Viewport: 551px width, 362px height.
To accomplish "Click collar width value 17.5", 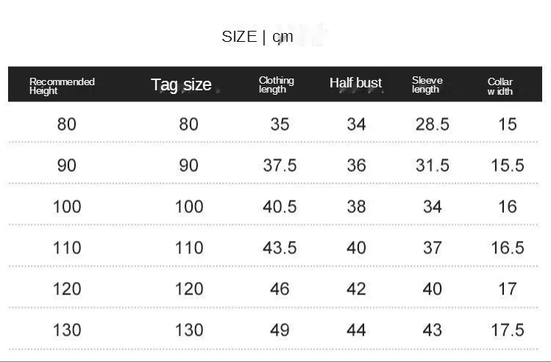I will tap(508, 330).
